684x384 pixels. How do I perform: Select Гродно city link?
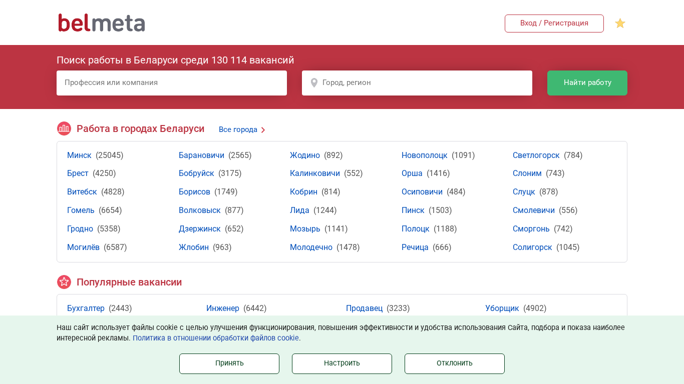80,229
